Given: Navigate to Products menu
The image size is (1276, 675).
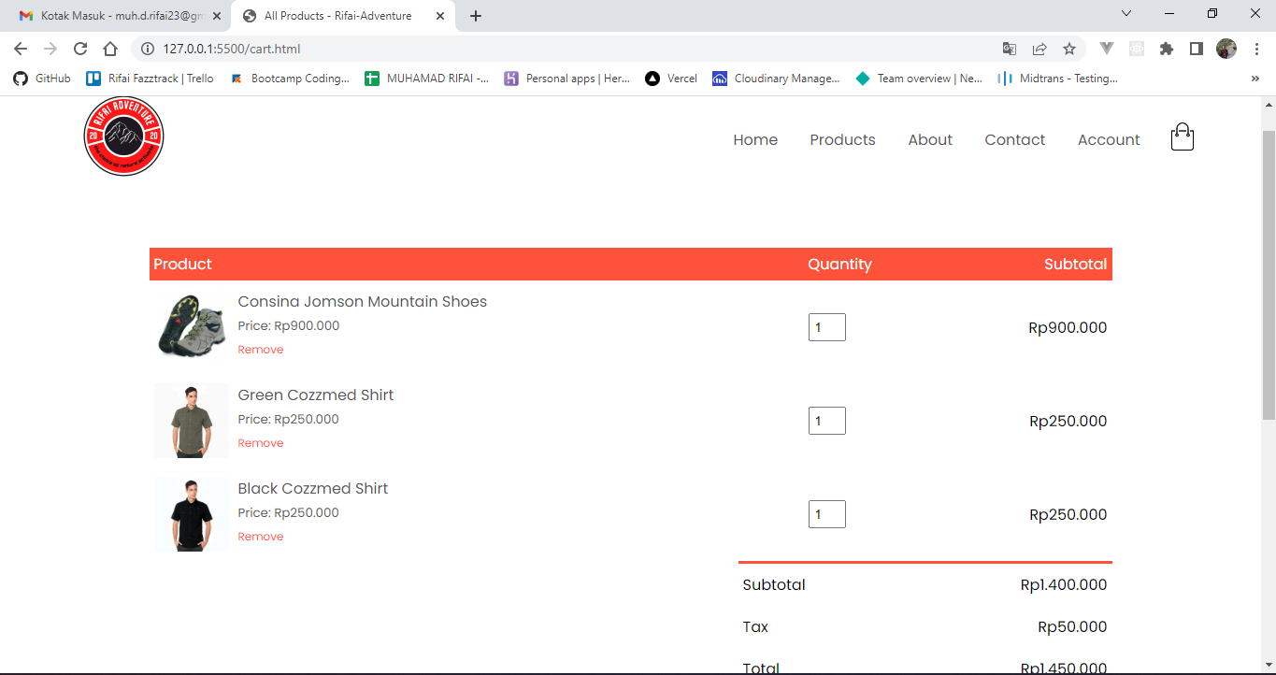Looking at the screenshot, I should pyautogui.click(x=842, y=139).
